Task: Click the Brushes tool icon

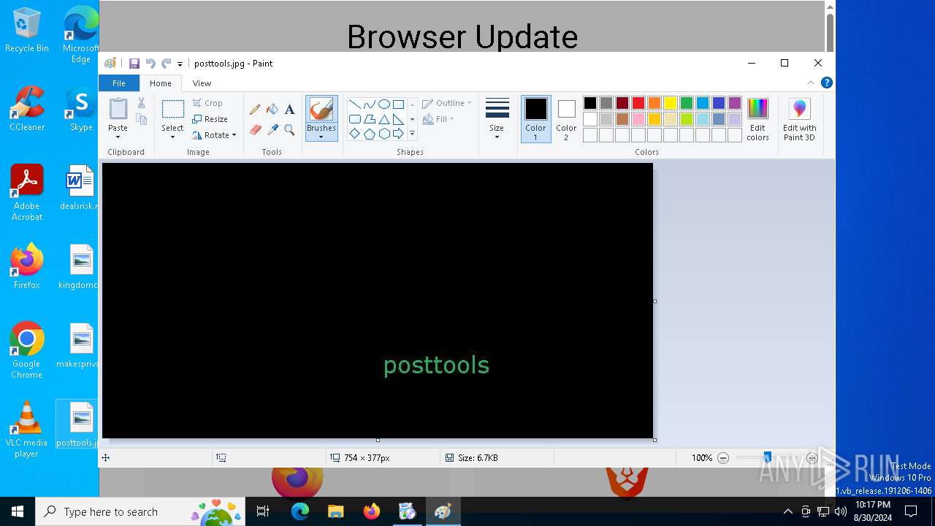Action: pyautogui.click(x=321, y=110)
